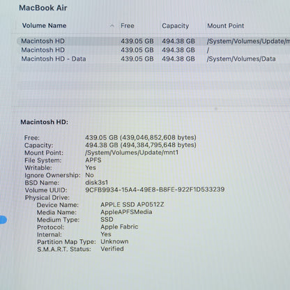Click the BSD Name value disk3s1
The image size is (290, 290).
[x=97, y=183]
